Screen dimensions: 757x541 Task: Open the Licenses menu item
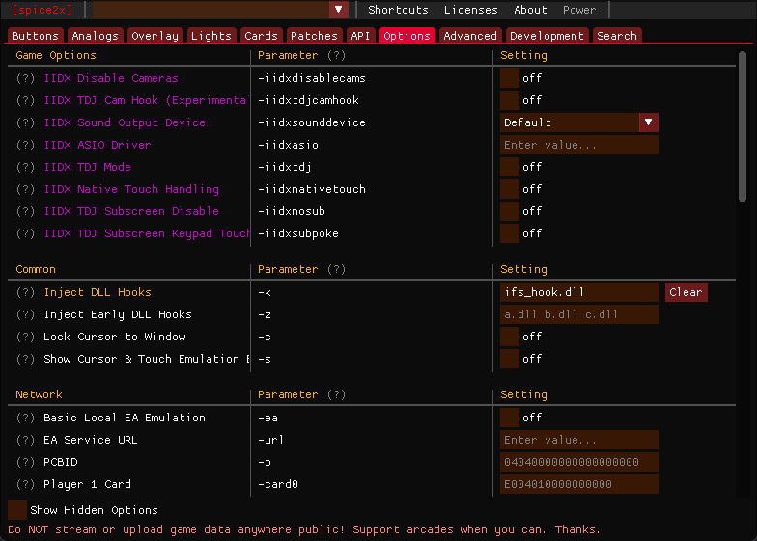click(470, 10)
